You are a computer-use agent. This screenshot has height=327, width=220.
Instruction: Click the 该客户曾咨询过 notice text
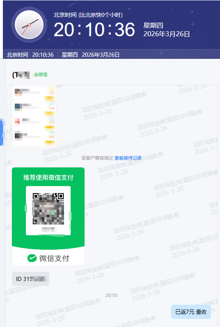(x=97, y=158)
